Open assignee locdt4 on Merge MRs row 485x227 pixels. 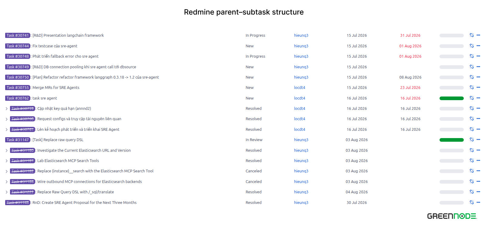tap(299, 87)
